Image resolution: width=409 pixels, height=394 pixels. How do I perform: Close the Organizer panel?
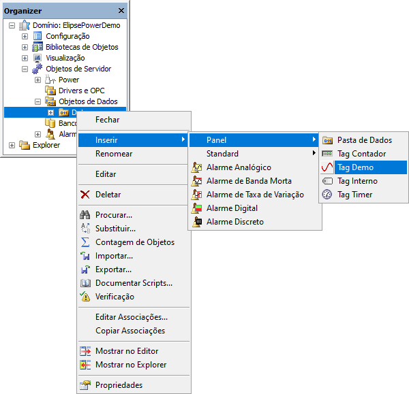121,11
